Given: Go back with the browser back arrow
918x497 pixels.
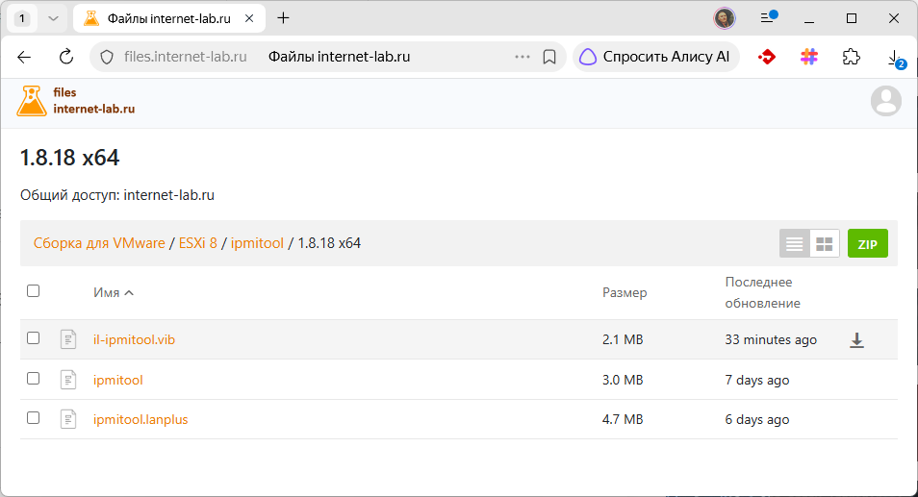Looking at the screenshot, I should 24,57.
